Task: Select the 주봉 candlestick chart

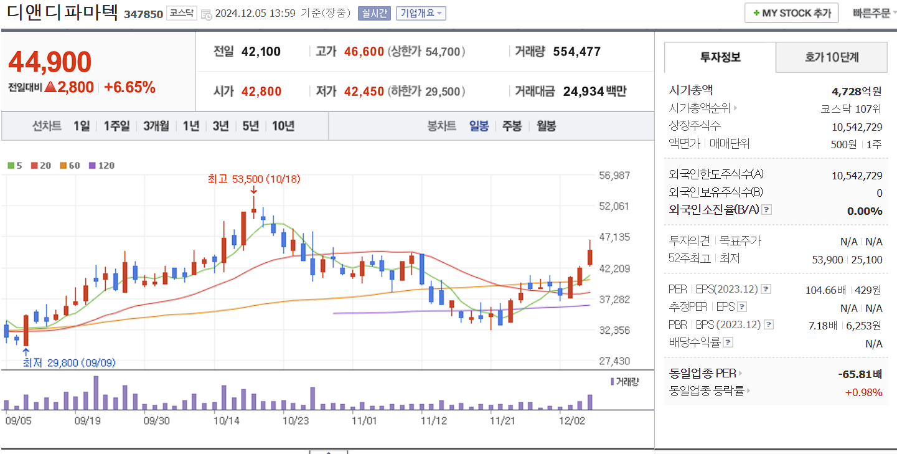Action: 512,126
